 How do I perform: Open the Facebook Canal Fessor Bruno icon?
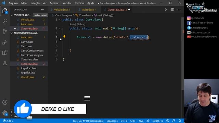(189, 23)
